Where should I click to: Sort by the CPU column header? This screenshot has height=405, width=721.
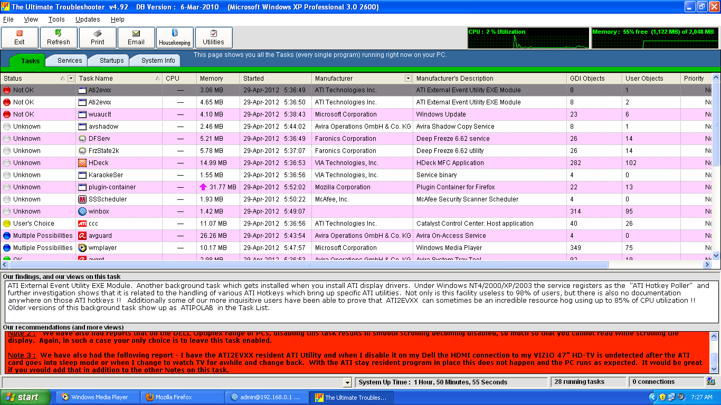point(179,79)
